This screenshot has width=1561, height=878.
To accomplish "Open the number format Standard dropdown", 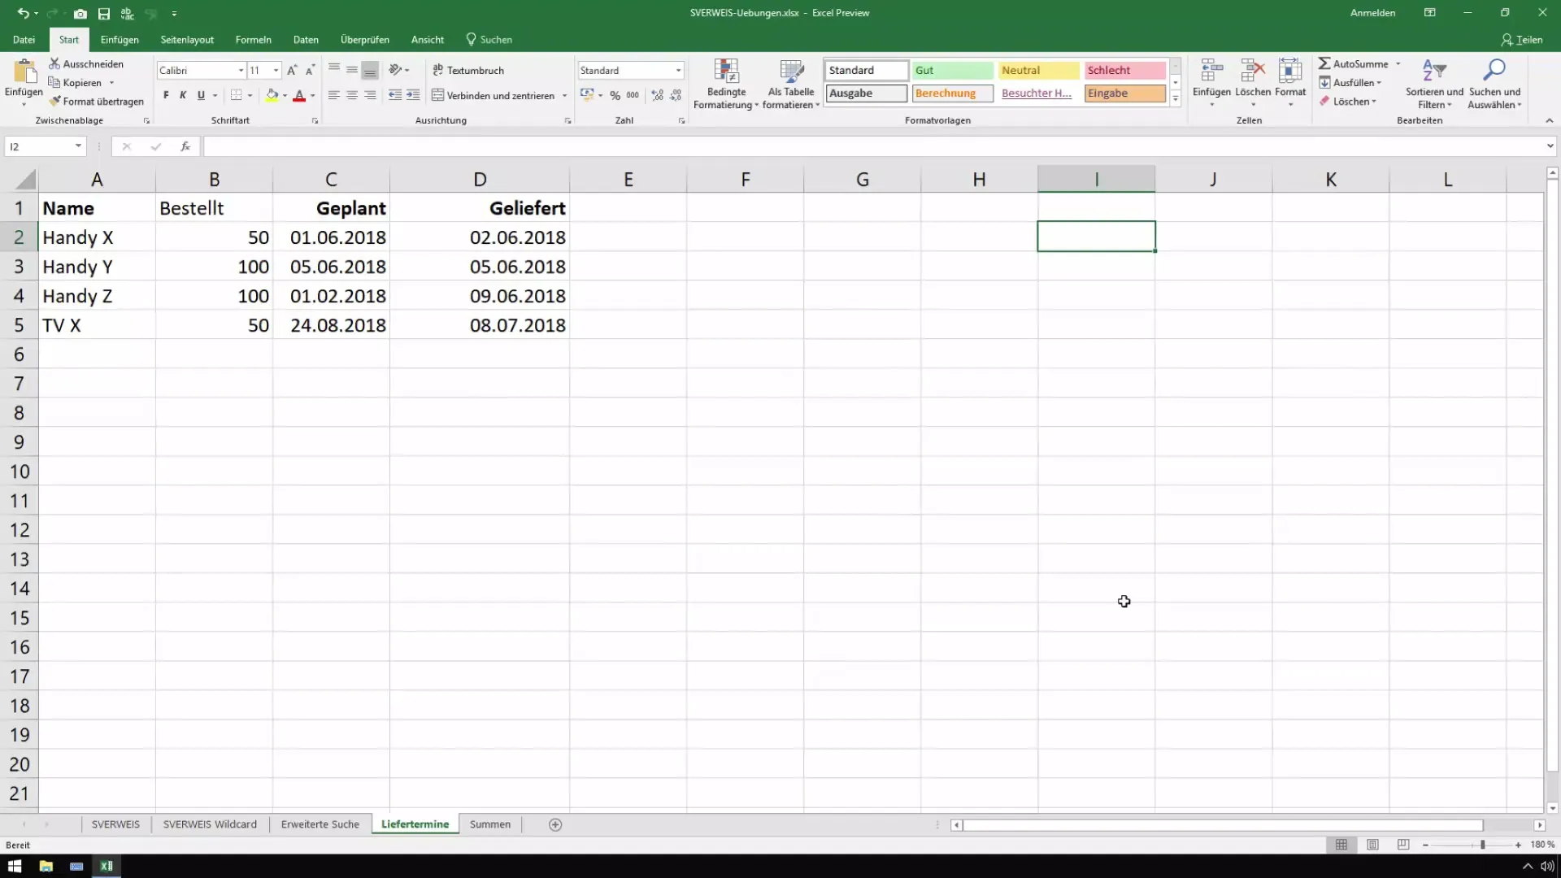I will [678, 71].
